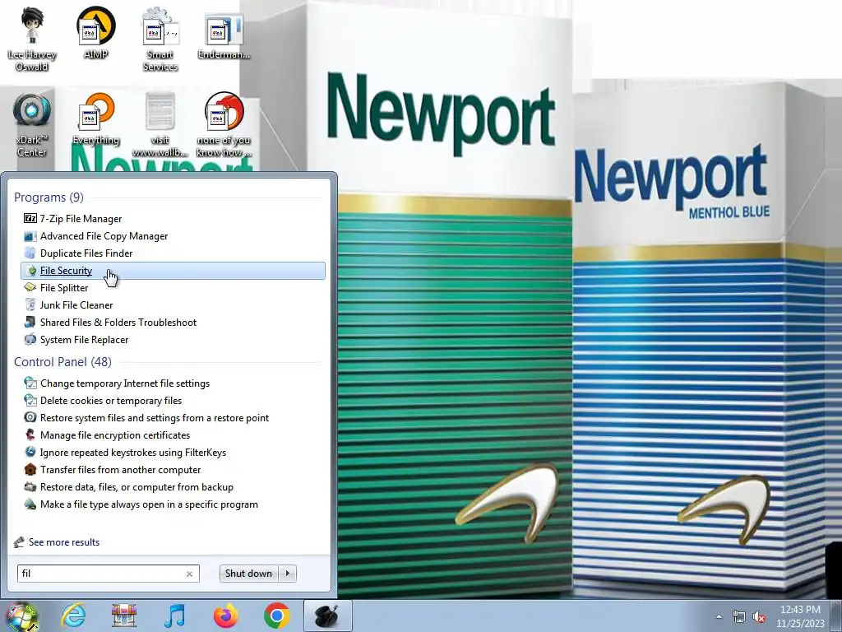Click the Show desktop strip
Screen dimensions: 842x632
(x=835, y=616)
